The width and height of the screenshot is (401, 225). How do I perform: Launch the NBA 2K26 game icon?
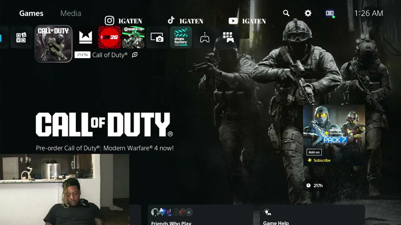pos(109,37)
